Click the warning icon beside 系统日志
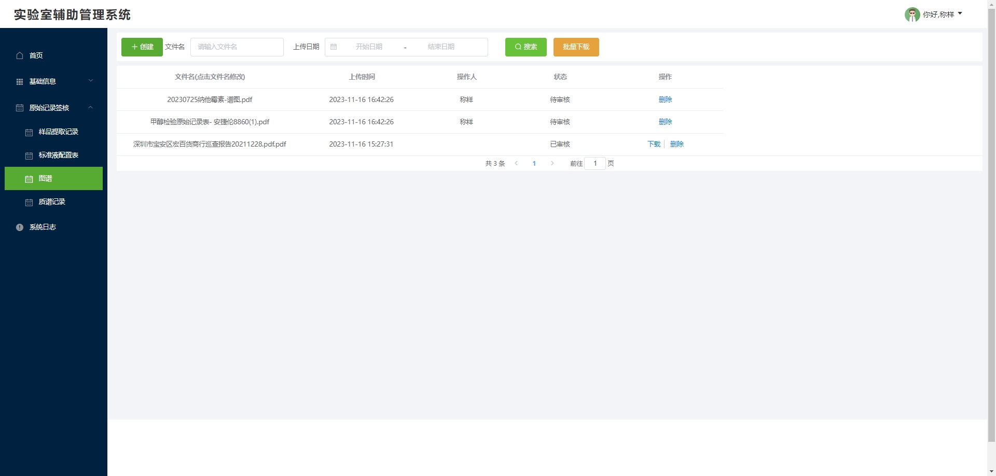The image size is (996, 476). tap(20, 227)
